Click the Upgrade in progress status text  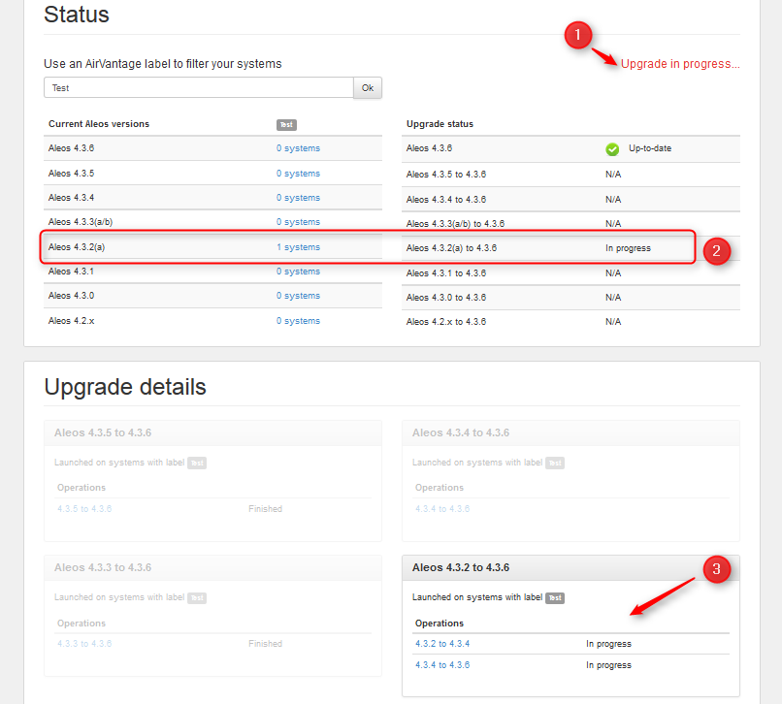(x=679, y=64)
